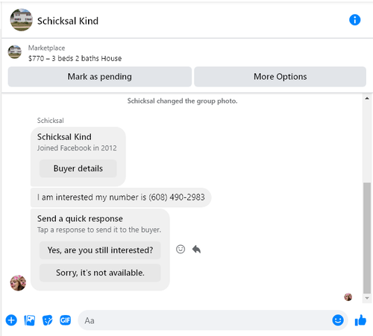373x336 pixels.
Task: Send 'Sorry, it's not available.' response
Action: [100, 273]
